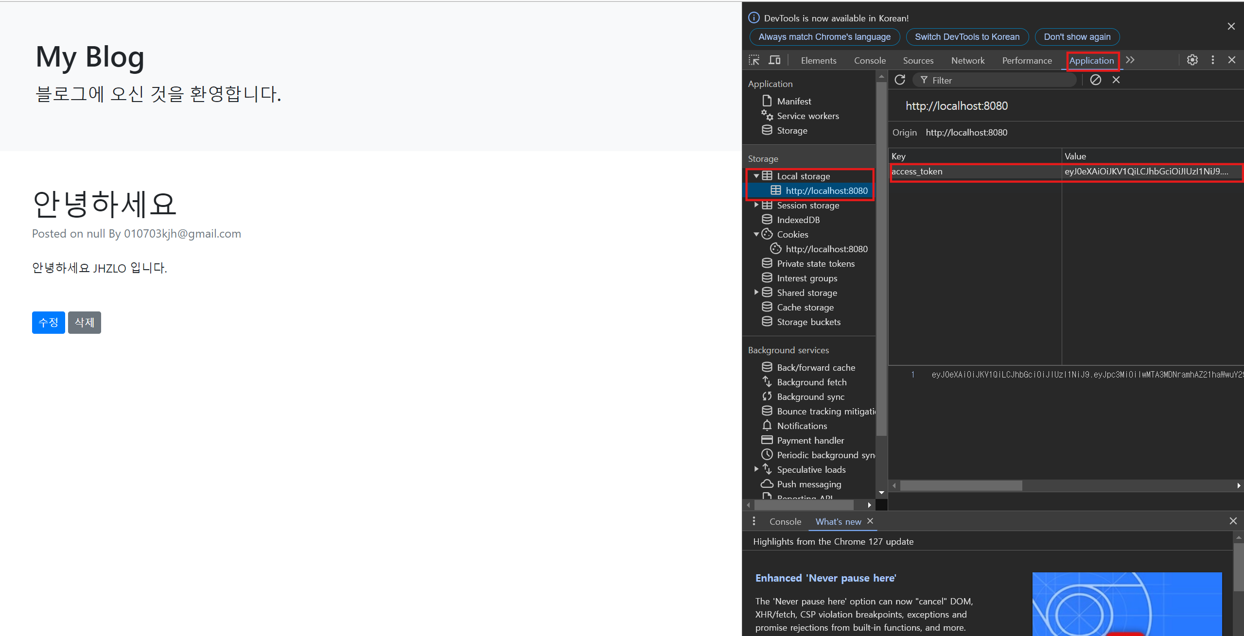Expand the Session storage tree node
The width and height of the screenshot is (1244, 636).
tap(756, 205)
